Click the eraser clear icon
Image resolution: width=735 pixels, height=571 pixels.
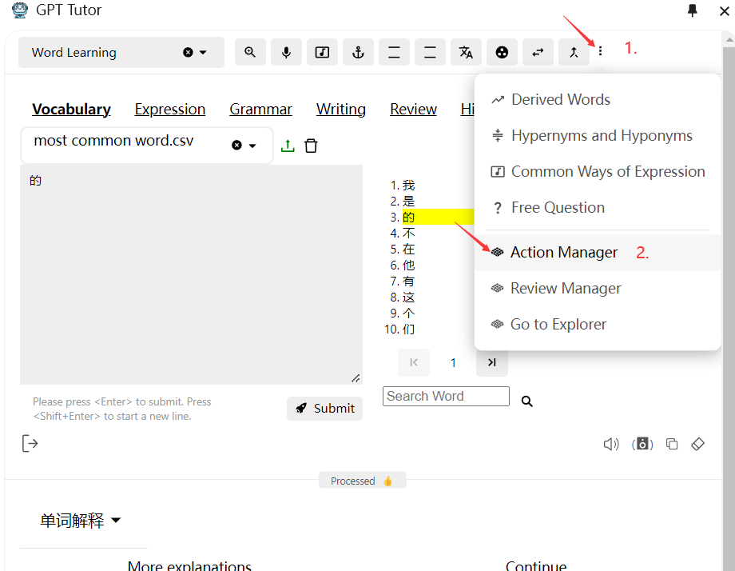point(697,444)
